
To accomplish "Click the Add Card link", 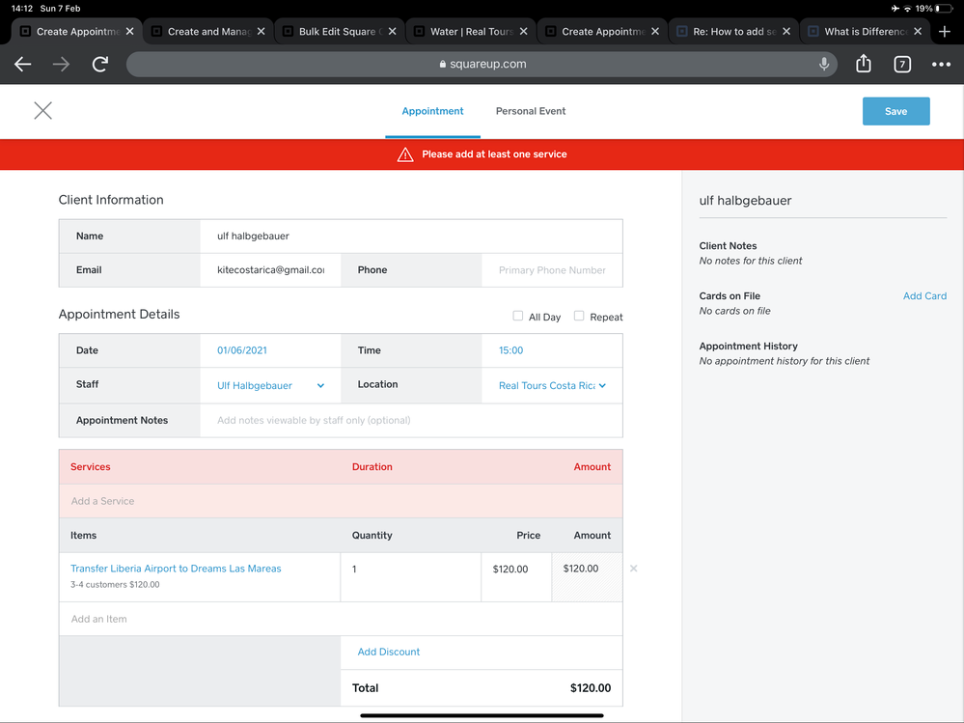I will (923, 296).
